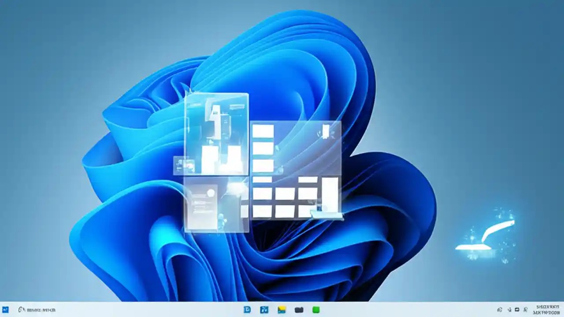Click the blue photos icon at the taskbar's left edge

pyautogui.click(x=4, y=310)
